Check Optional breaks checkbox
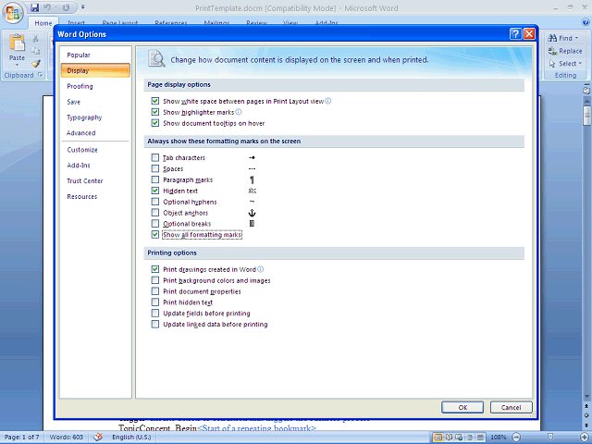Screen dimensions: 592x444 [x=155, y=223]
